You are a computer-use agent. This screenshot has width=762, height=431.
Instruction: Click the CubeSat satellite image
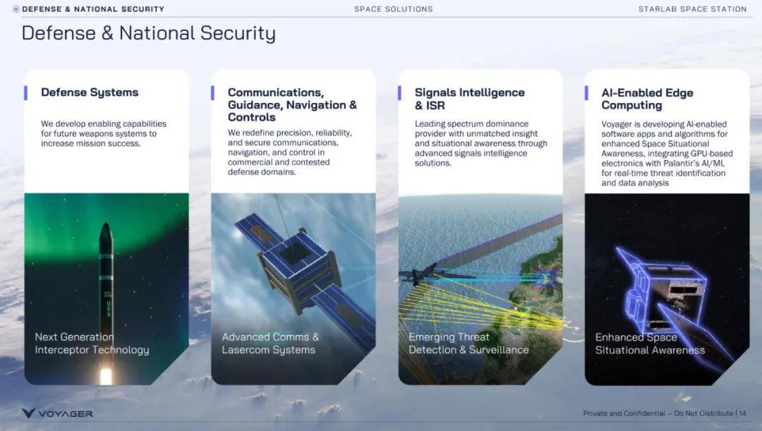294,289
